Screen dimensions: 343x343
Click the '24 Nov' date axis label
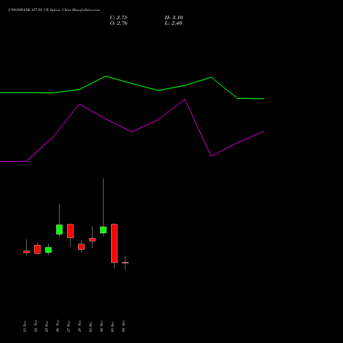pos(36,327)
